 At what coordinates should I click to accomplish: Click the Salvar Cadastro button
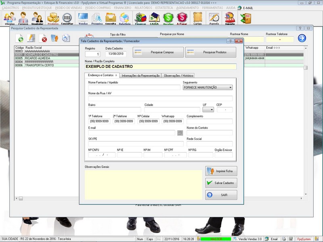pos(221,183)
